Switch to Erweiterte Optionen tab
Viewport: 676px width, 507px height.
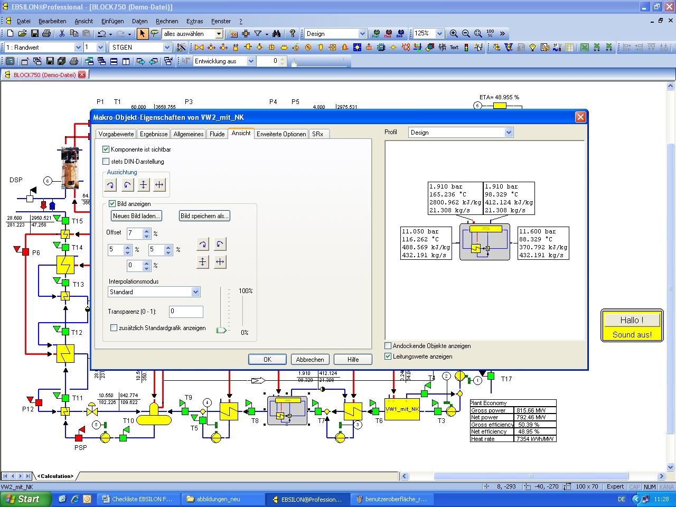(281, 134)
